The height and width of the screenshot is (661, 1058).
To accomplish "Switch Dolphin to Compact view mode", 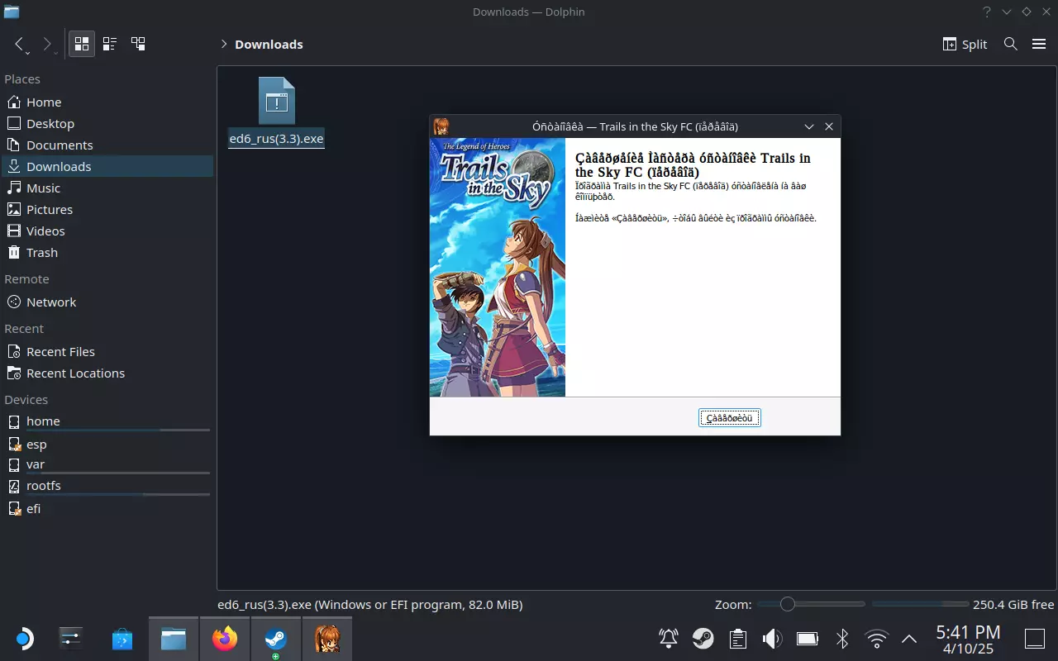I will point(110,45).
